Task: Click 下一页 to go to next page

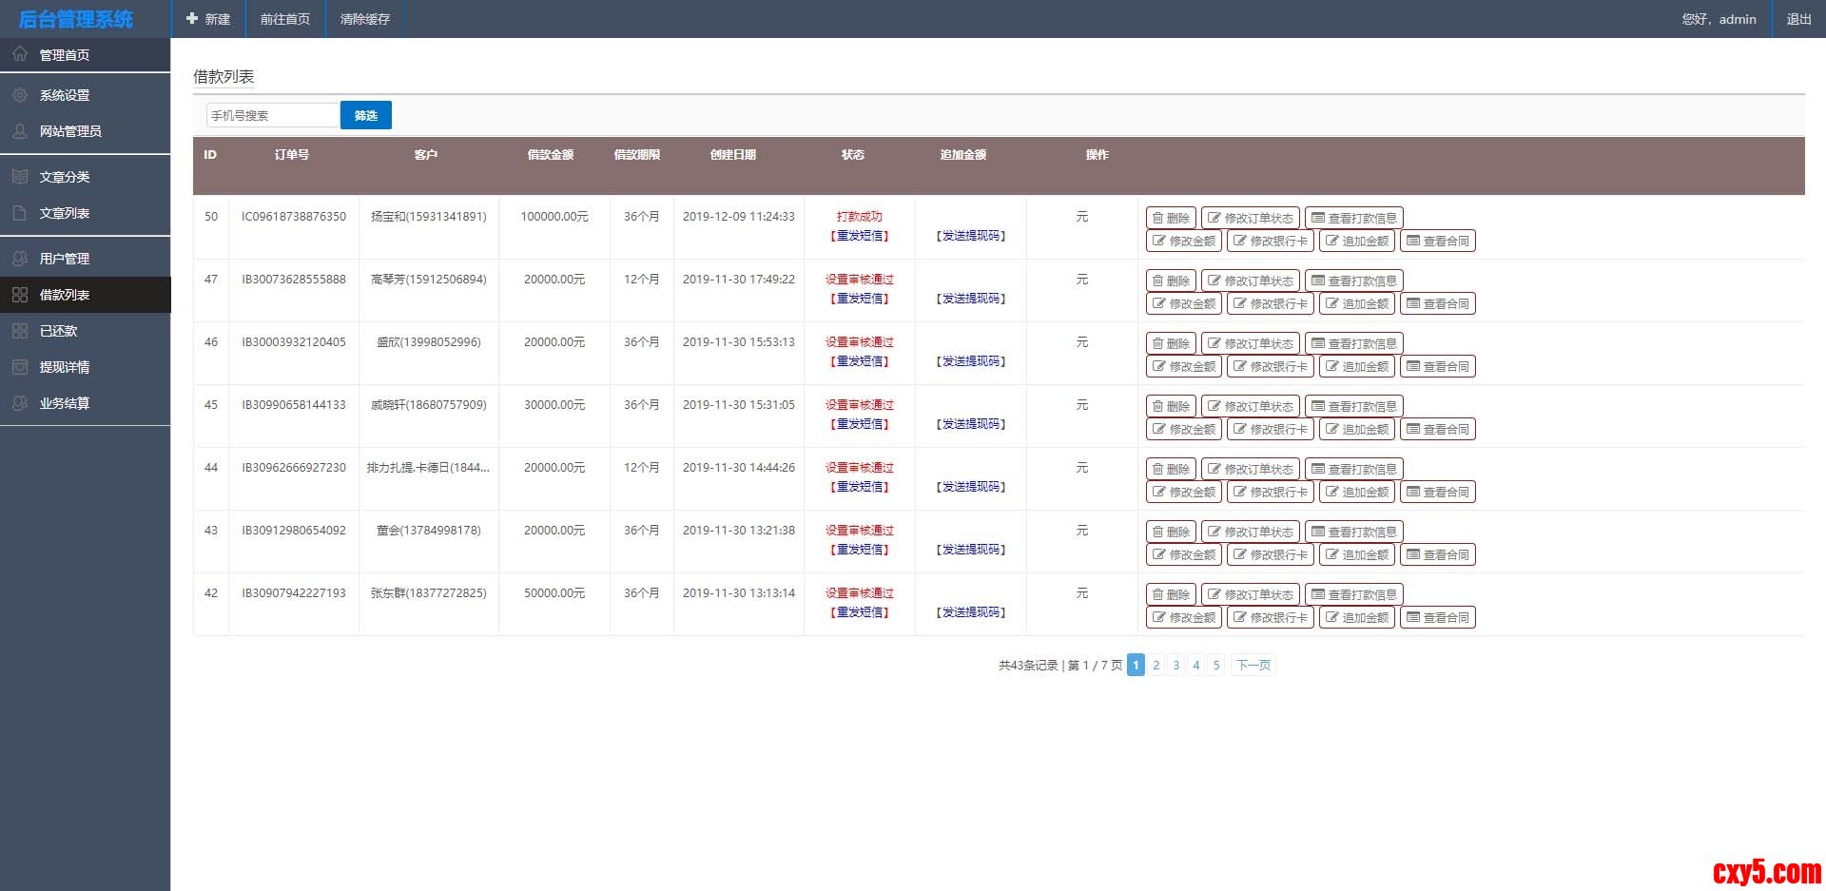Action: tap(1253, 666)
